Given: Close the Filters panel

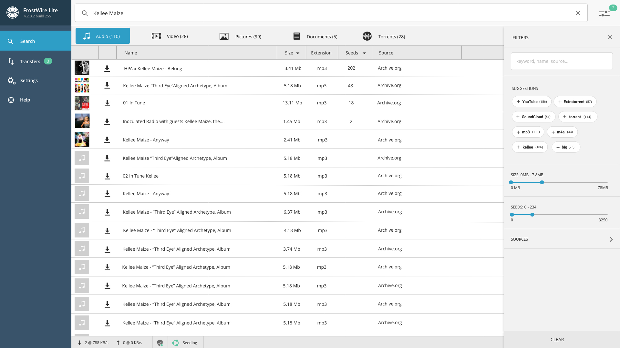Looking at the screenshot, I should click(610, 37).
